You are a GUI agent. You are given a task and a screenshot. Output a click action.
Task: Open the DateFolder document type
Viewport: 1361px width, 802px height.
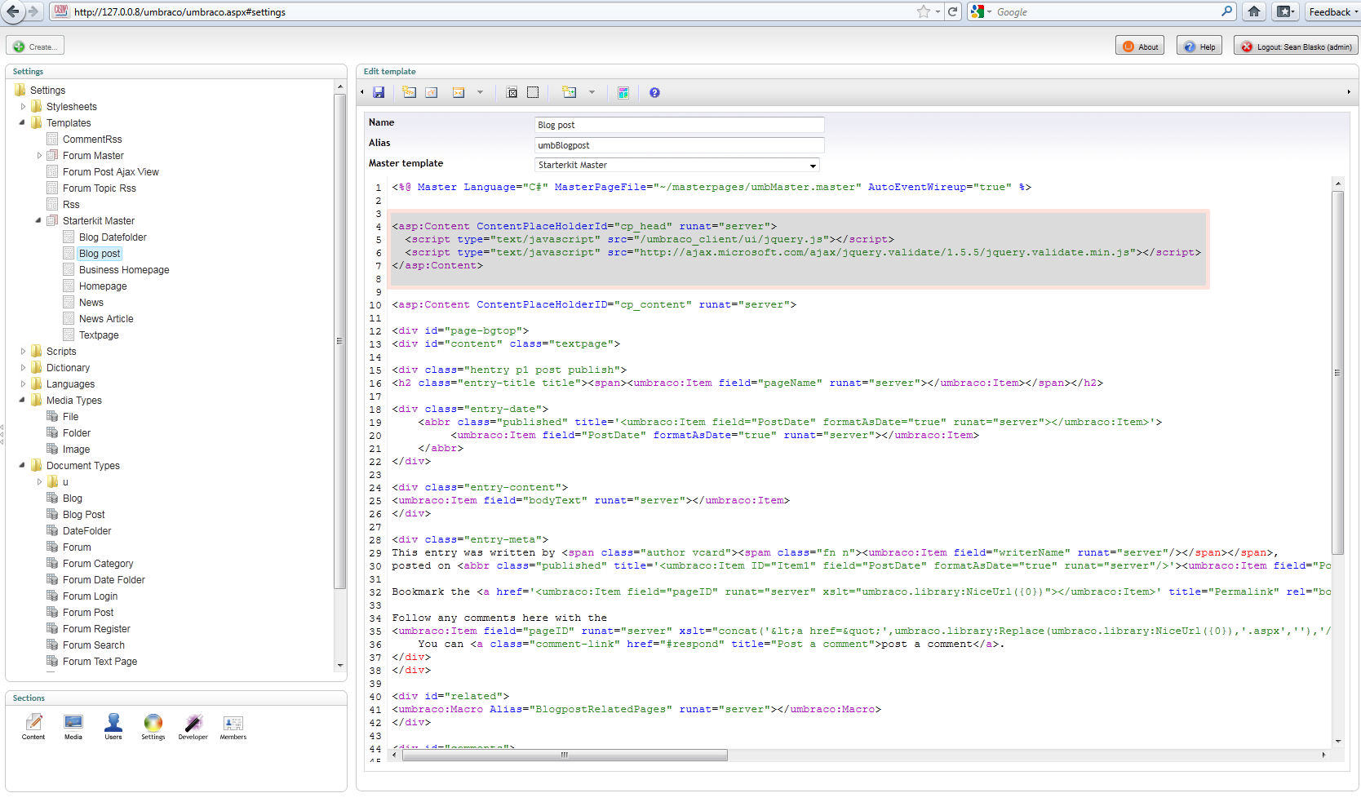[x=86, y=531]
